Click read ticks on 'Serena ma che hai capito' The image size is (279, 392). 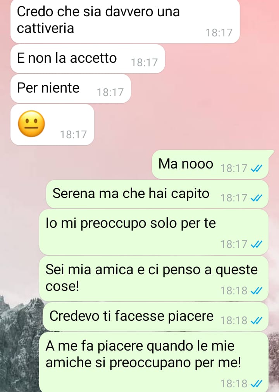257,198
